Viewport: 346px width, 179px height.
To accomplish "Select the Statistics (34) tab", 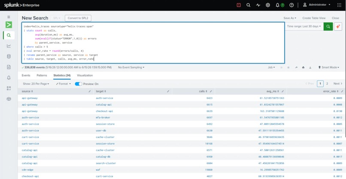I will (62, 75).
